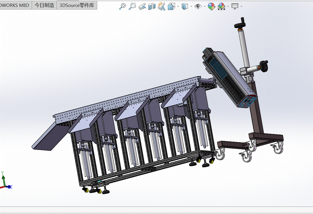
Task: Toggle the Hide/Show Items eye icon
Action: pos(198,6)
